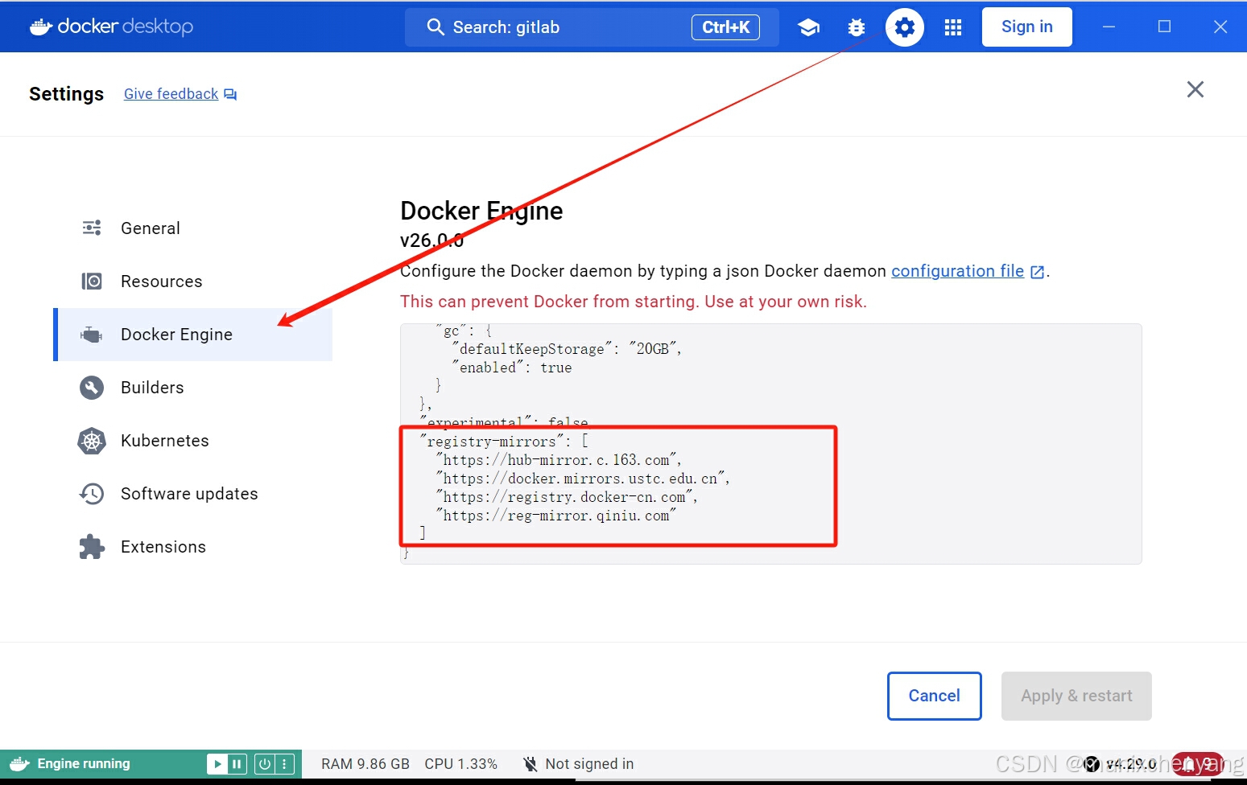Click the power quit Docker button
The image size is (1247, 785).
click(264, 764)
